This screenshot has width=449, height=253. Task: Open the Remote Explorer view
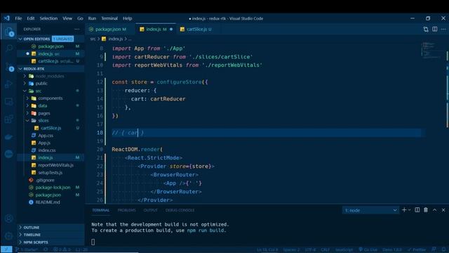[8, 101]
